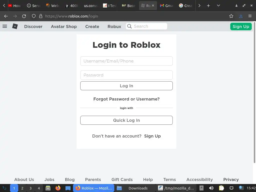Open tracking protection shield icon
The height and width of the screenshot is (192, 256).
pyautogui.click(x=34, y=16)
